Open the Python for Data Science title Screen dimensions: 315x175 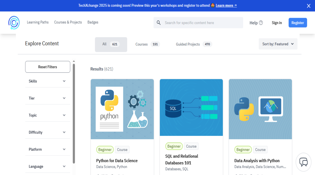click(117, 161)
